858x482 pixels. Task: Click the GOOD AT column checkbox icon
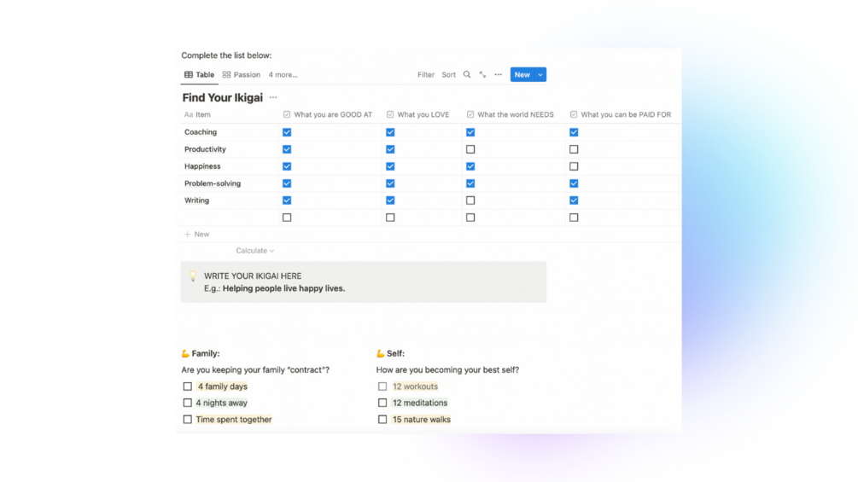[287, 115]
